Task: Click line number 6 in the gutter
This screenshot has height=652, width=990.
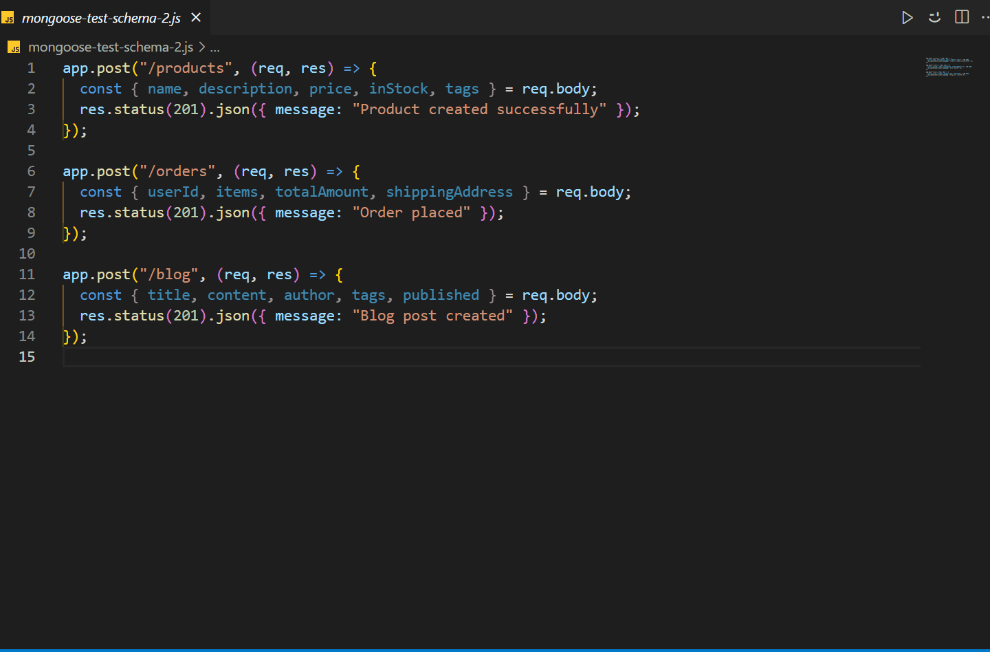Action: [31, 171]
